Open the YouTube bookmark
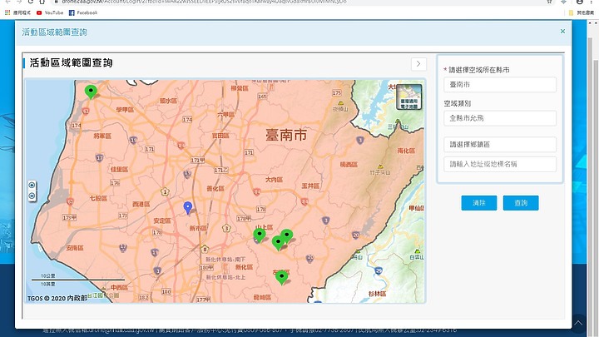 pos(50,12)
